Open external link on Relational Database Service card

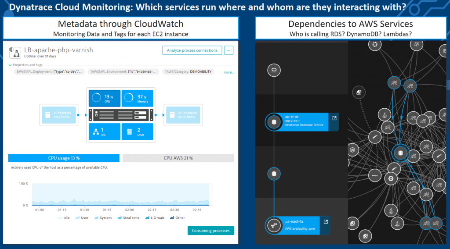point(334,118)
